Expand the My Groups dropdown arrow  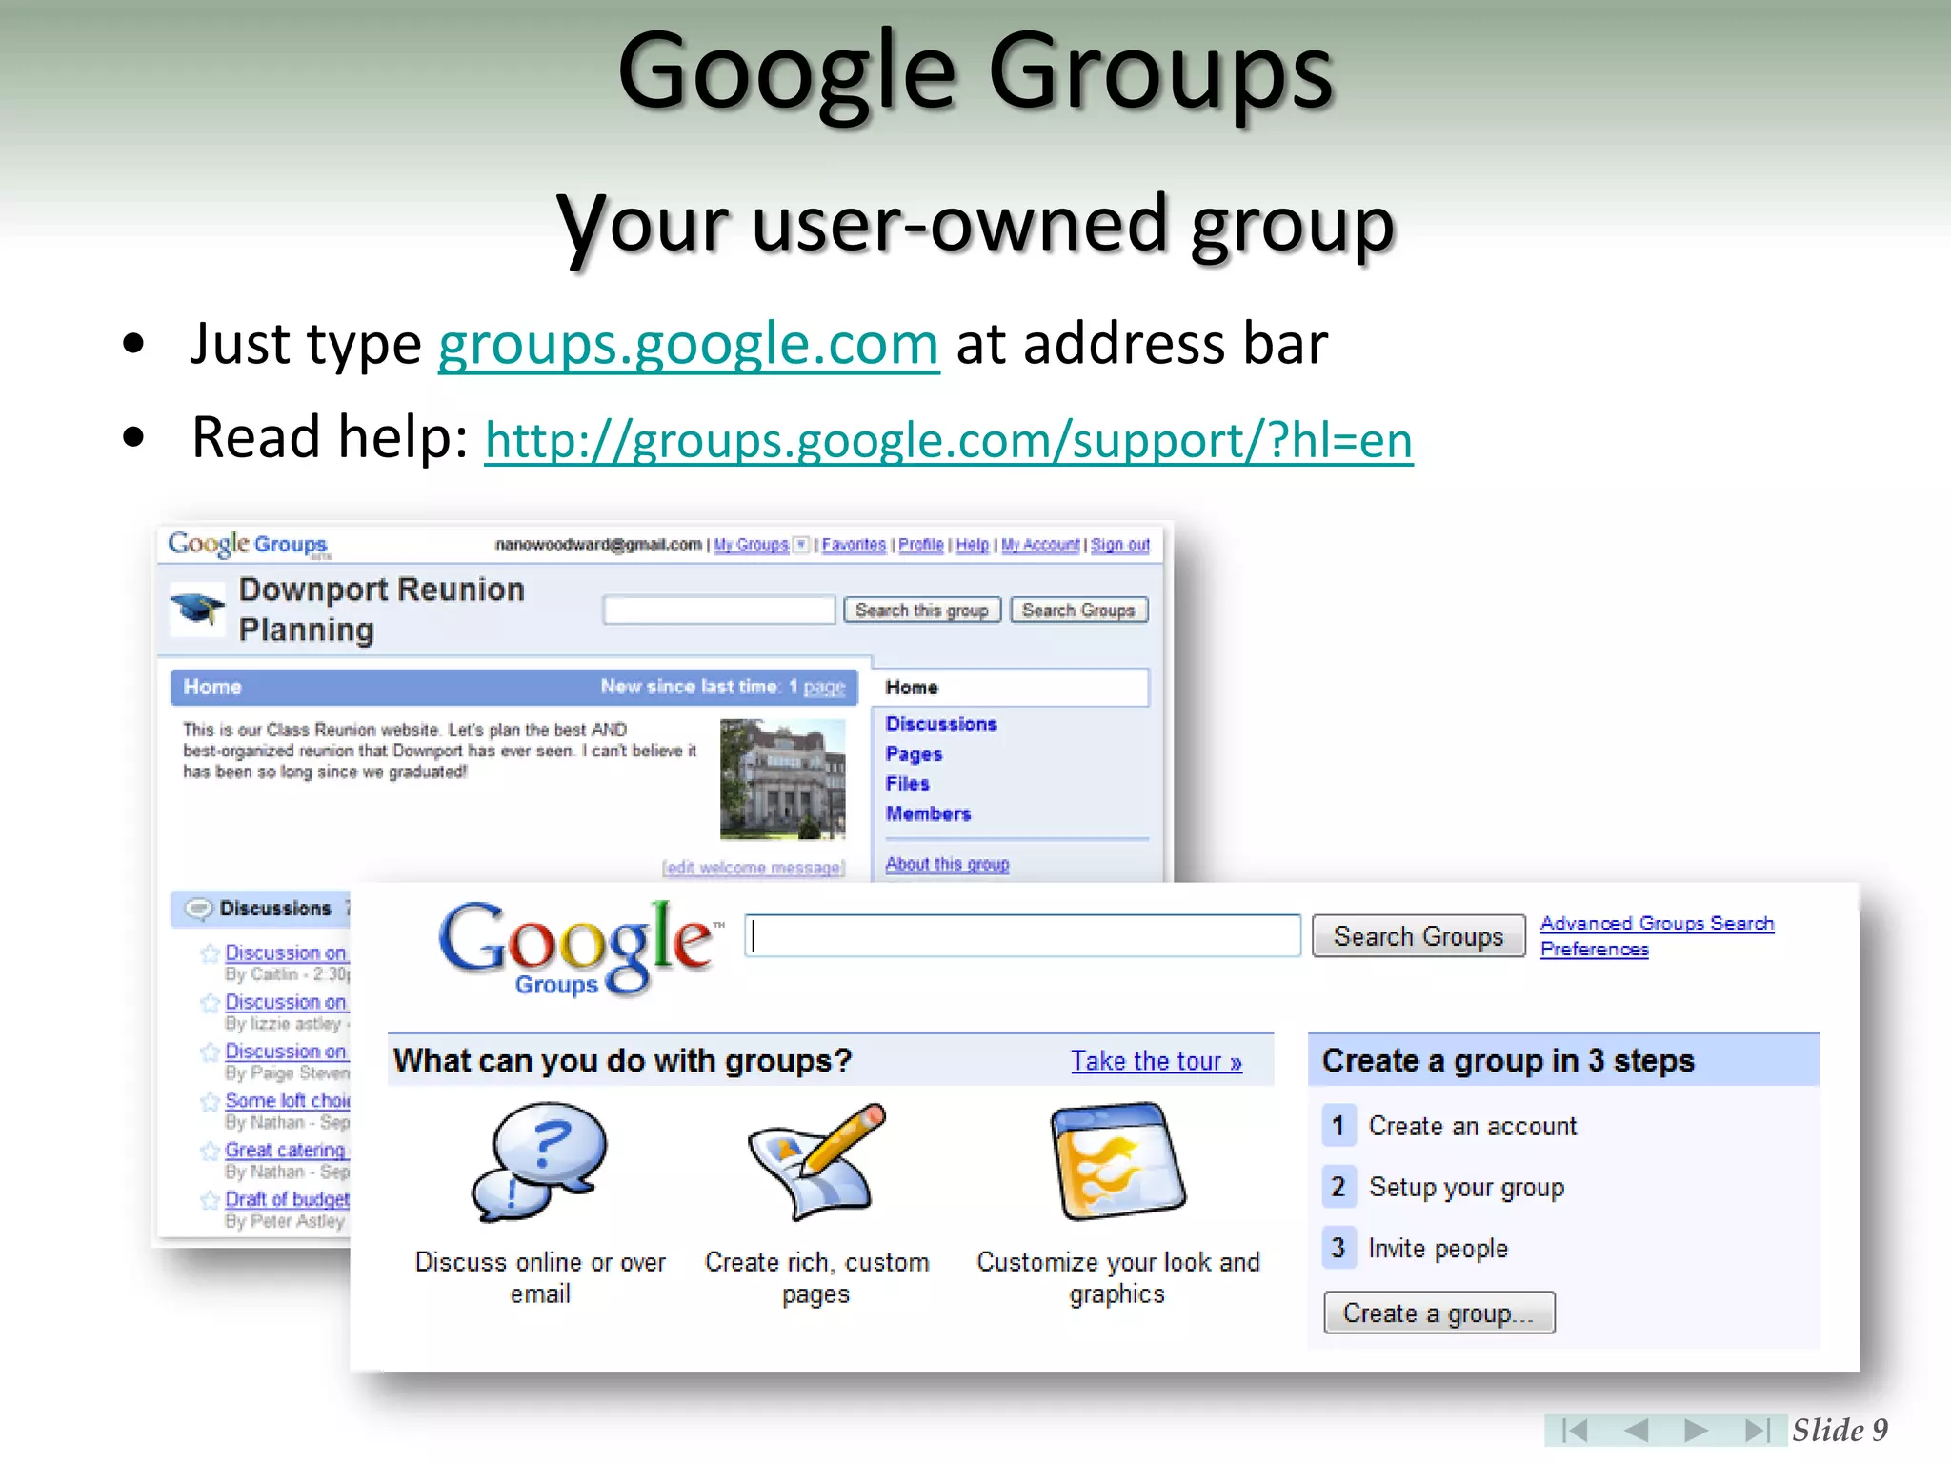tap(801, 545)
